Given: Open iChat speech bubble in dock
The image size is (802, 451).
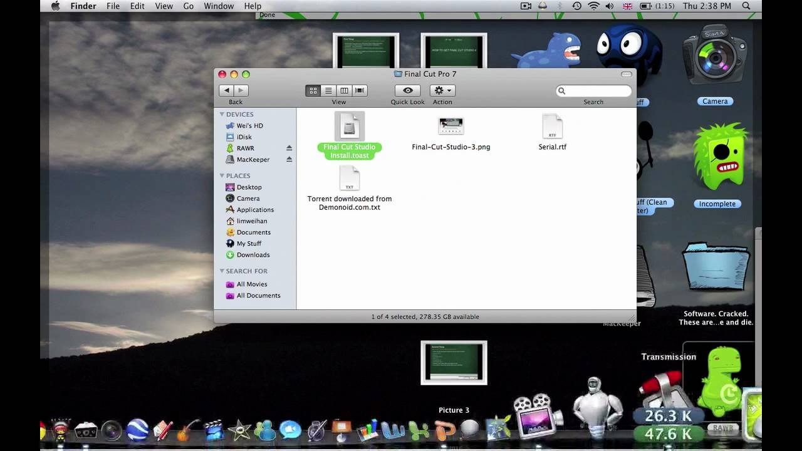Looking at the screenshot, I should (x=290, y=430).
